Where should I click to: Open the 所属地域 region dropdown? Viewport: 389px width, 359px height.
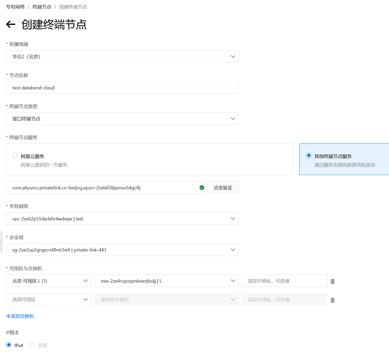pos(233,56)
